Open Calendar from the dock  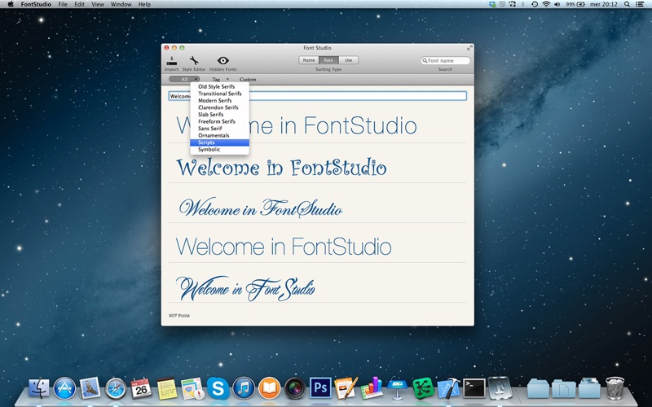click(141, 388)
